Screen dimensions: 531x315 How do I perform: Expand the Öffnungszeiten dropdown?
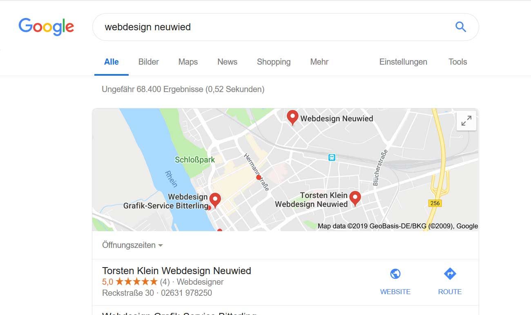tap(133, 245)
